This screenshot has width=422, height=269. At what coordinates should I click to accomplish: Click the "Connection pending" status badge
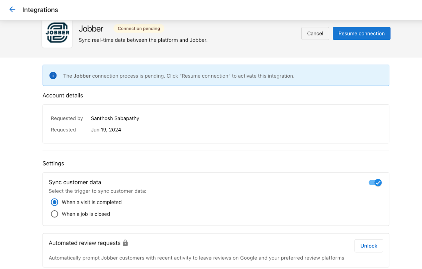point(139,29)
